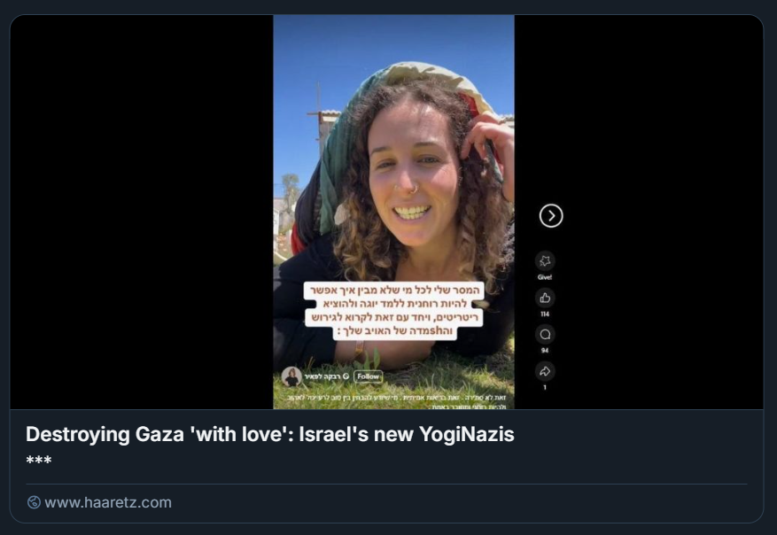Image resolution: width=777 pixels, height=535 pixels.
Task: Select the 114 likes count
Action: click(x=545, y=314)
